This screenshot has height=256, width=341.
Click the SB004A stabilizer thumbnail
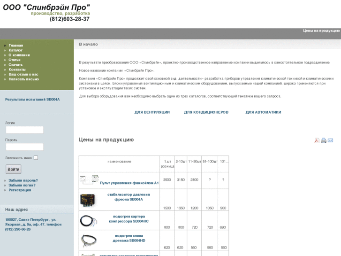click(x=88, y=200)
